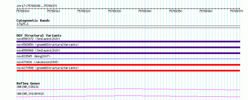Click purple bar of nsv6589966
This screenshot has height=100, width=248.
[x=128, y=53]
